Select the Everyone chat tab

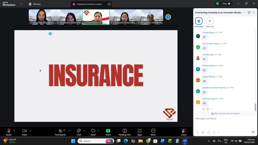click(x=199, y=21)
